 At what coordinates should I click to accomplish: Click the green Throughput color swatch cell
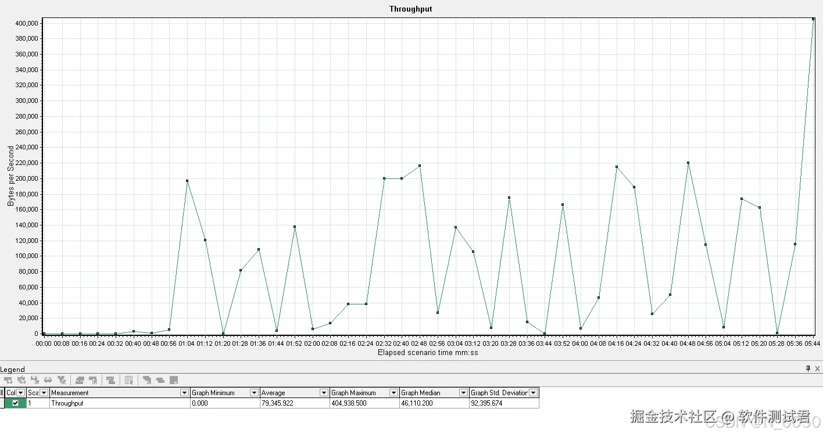click(x=15, y=403)
